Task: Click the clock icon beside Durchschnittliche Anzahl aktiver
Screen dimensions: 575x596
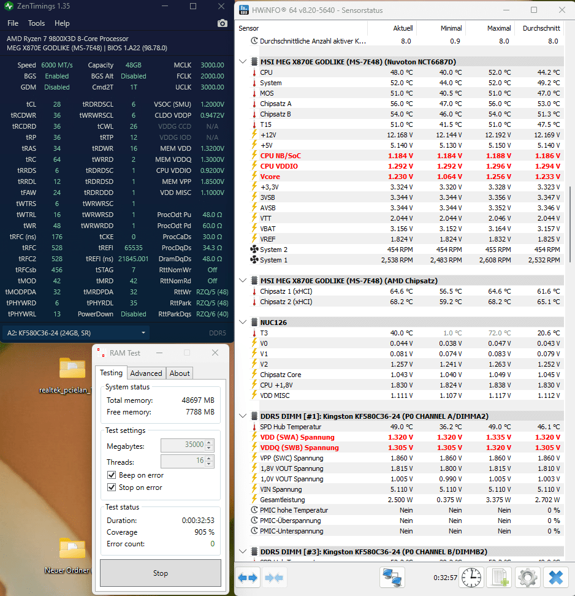Action: 254,40
